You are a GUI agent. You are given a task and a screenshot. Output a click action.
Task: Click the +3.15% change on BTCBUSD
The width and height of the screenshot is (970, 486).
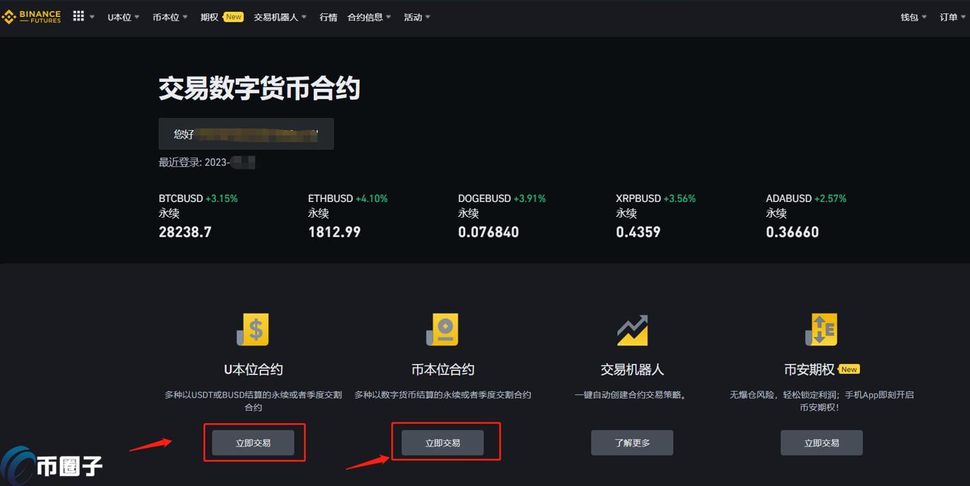point(222,198)
